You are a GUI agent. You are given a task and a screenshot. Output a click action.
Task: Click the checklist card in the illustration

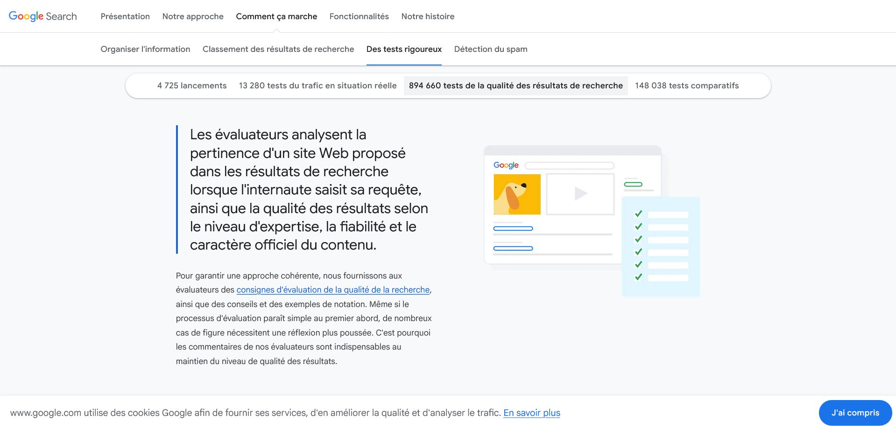661,247
